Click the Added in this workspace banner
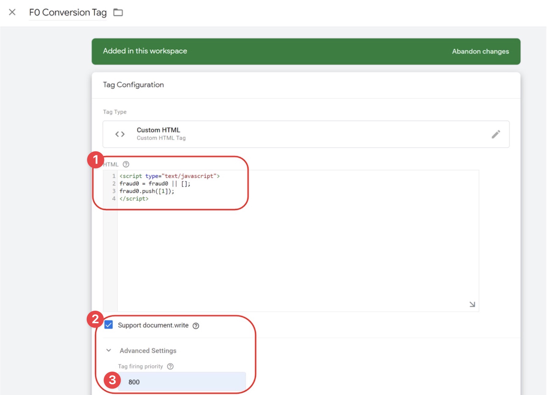The height and width of the screenshot is (395, 547). click(145, 51)
